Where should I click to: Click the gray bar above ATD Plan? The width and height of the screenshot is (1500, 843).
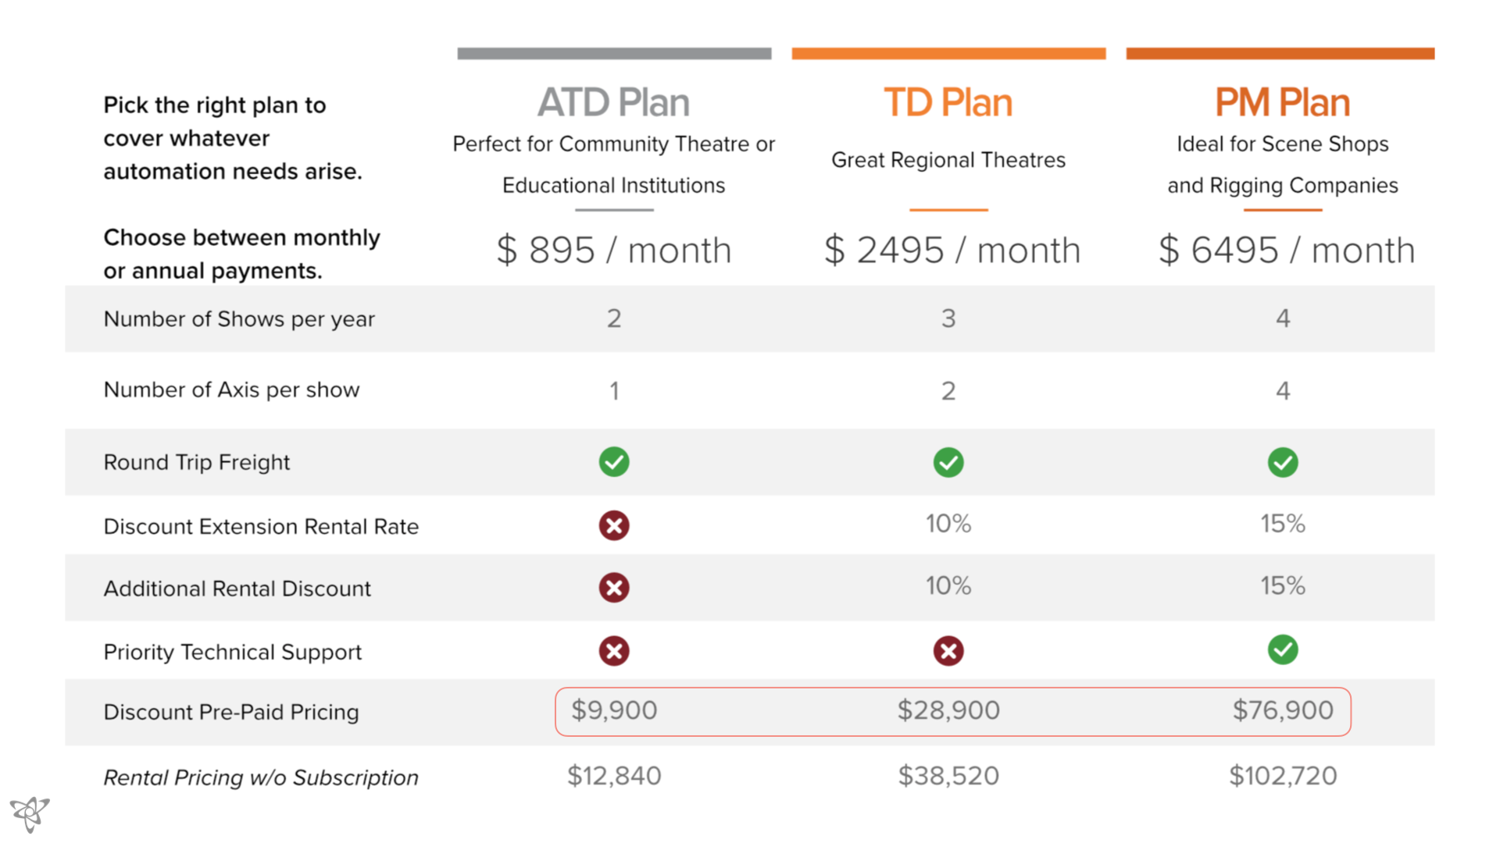614,53
